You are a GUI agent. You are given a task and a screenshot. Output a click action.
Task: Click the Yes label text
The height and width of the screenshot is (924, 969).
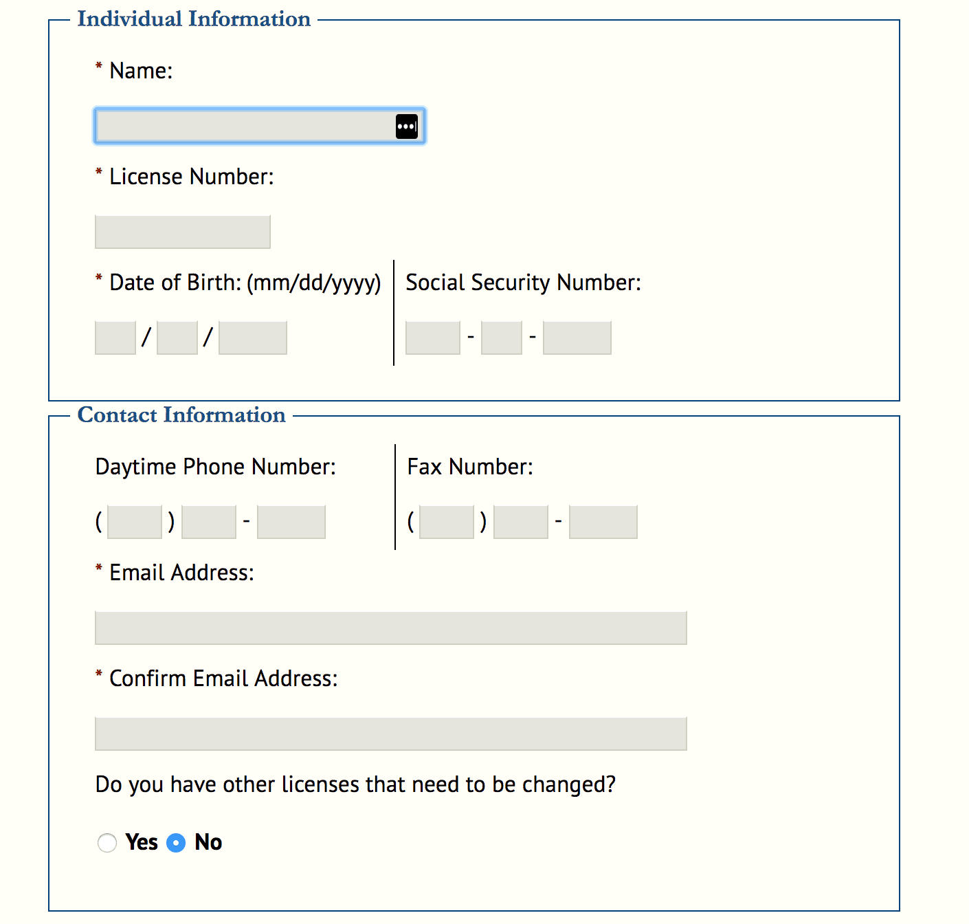pyautogui.click(x=142, y=842)
